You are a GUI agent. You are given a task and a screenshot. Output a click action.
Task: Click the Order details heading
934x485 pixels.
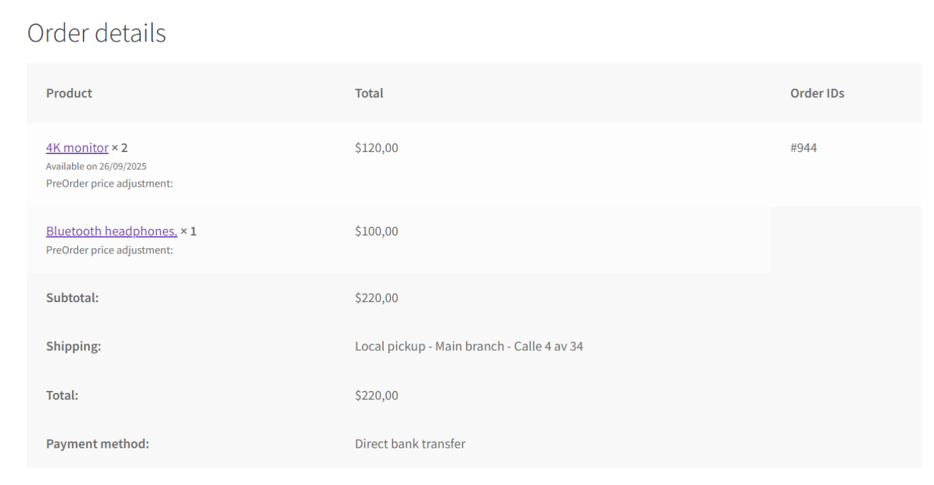[x=97, y=33]
